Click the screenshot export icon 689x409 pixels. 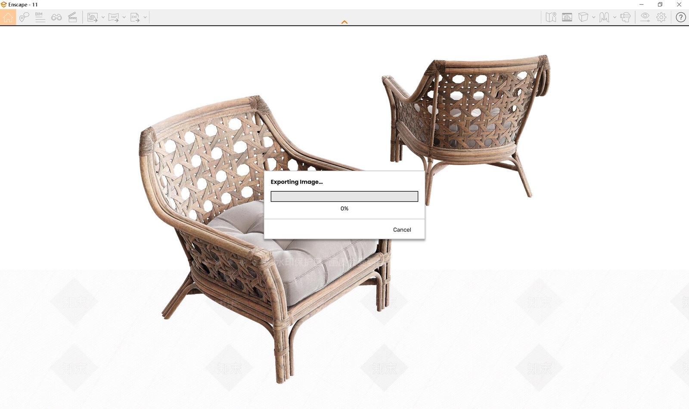coord(92,17)
